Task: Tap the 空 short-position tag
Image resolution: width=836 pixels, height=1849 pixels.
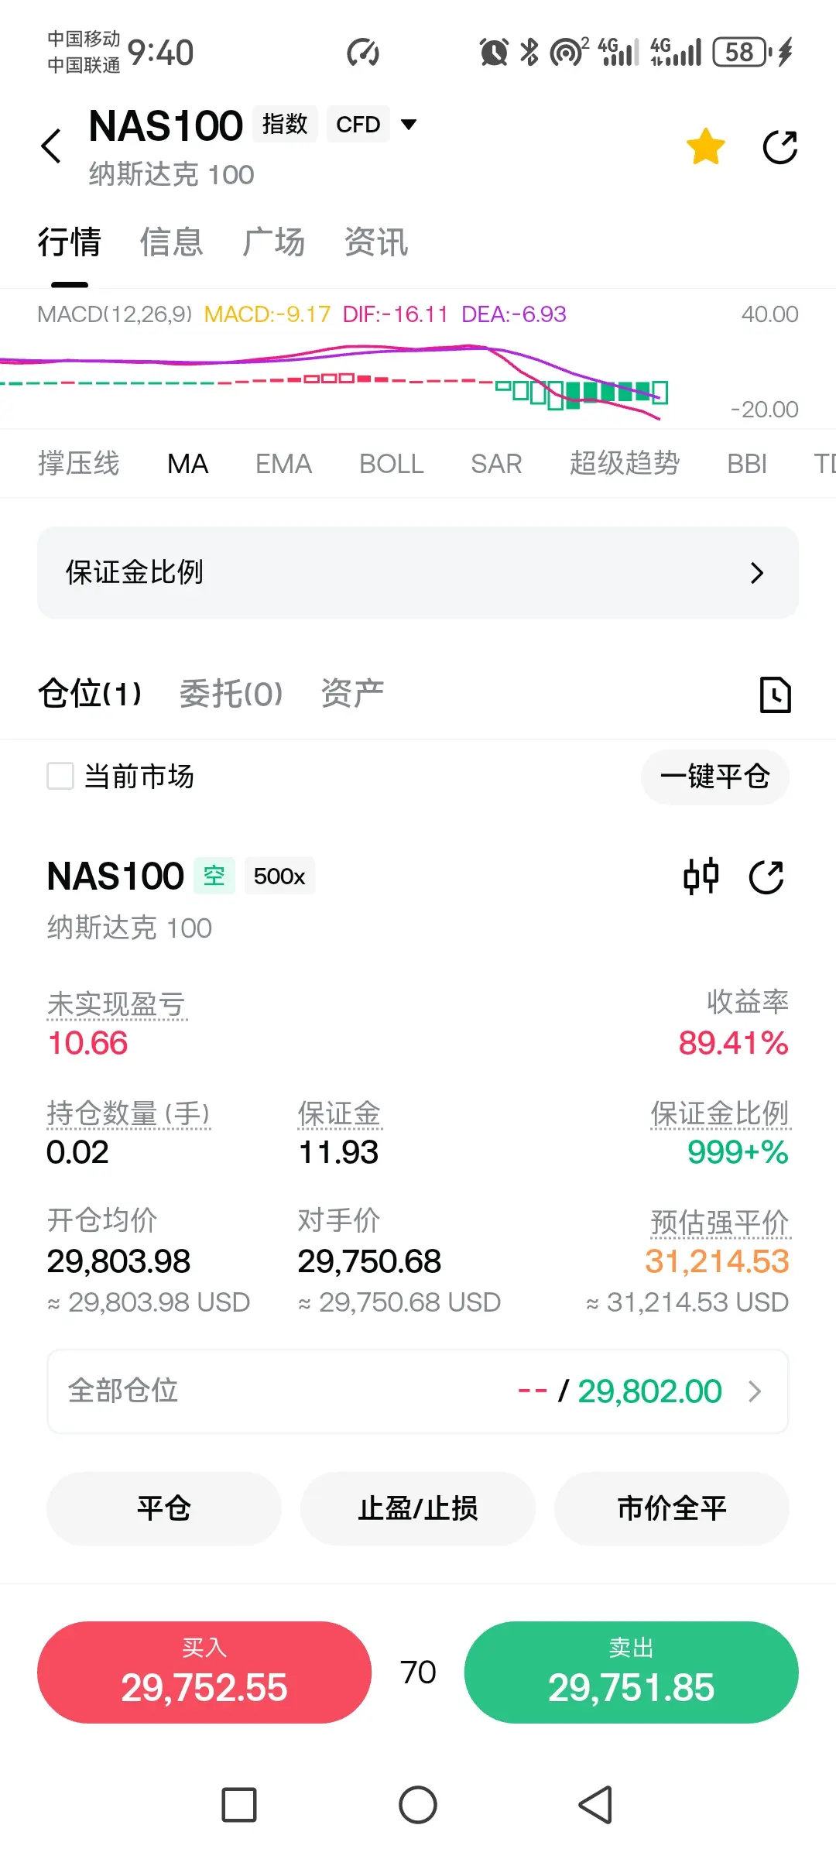Action: (x=214, y=876)
